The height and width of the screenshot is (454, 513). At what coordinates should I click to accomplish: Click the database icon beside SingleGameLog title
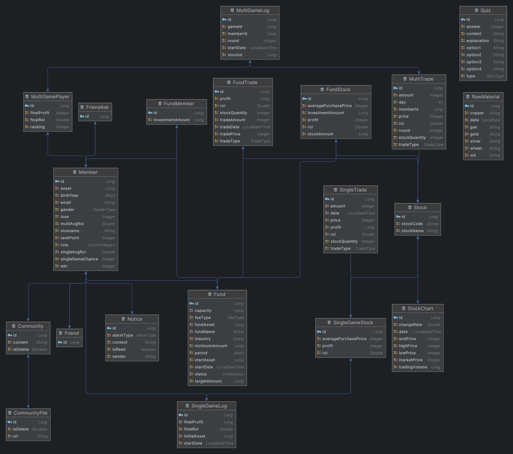coord(187,406)
